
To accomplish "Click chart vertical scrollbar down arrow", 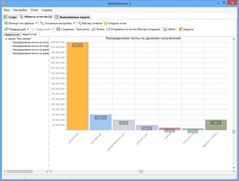I will click(234, 168).
